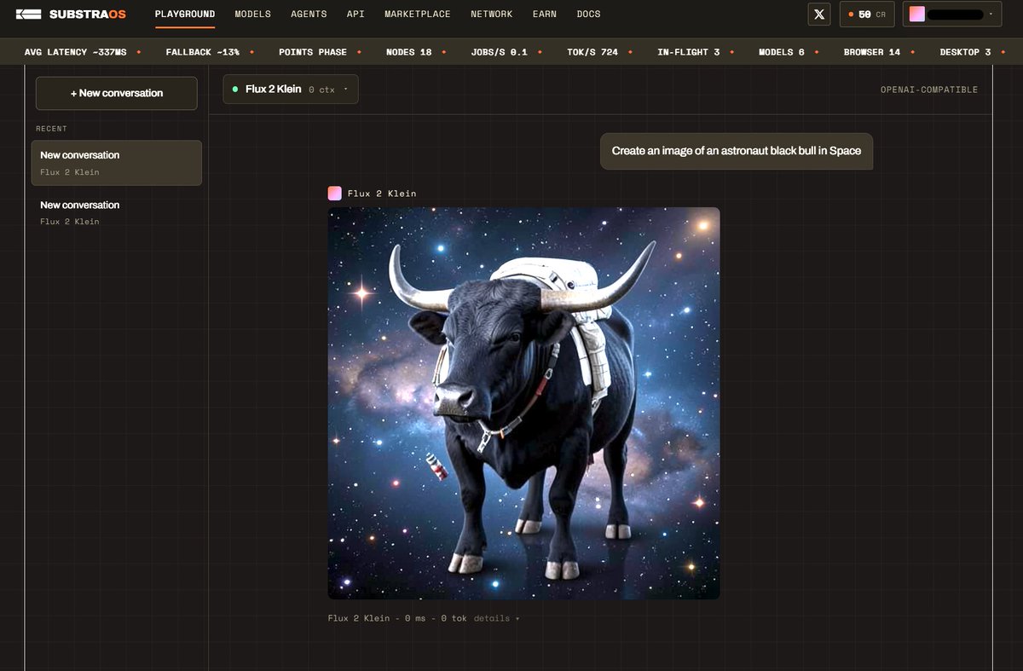Click the NODES 18 stat

pyautogui.click(x=409, y=52)
